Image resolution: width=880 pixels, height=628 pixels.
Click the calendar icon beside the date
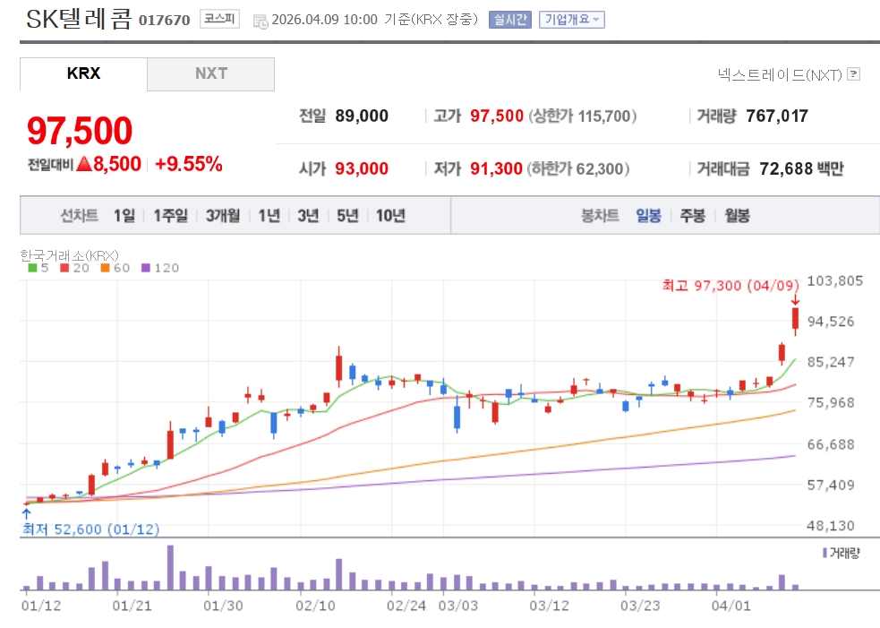[260, 20]
